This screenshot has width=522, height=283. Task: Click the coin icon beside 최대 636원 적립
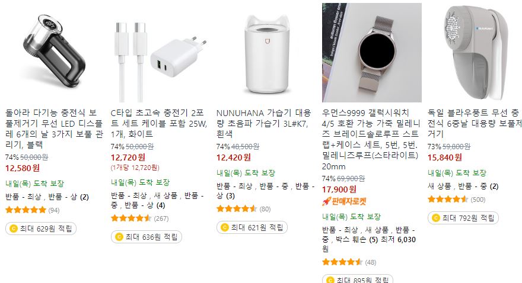click(119, 237)
